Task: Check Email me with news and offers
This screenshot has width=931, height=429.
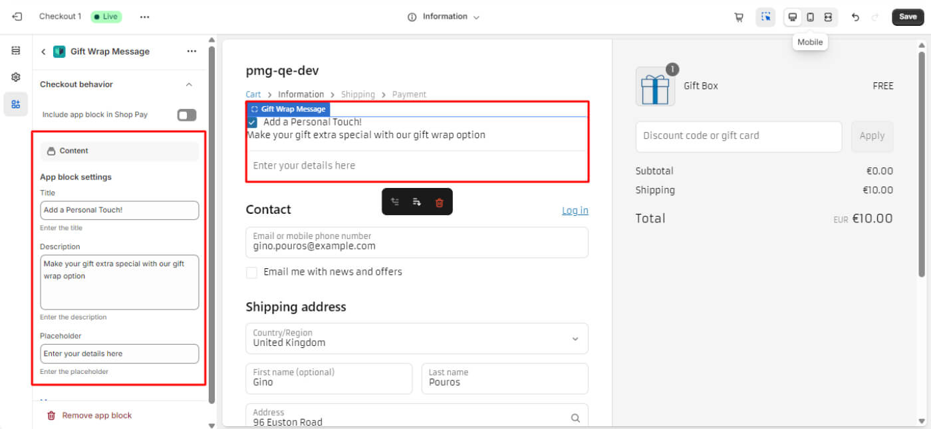Action: 252,272
